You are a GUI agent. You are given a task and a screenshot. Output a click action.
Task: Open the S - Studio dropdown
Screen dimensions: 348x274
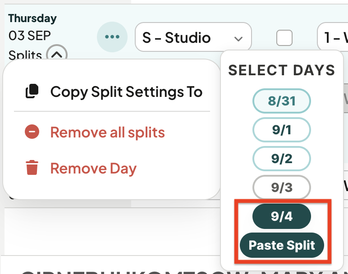point(193,37)
